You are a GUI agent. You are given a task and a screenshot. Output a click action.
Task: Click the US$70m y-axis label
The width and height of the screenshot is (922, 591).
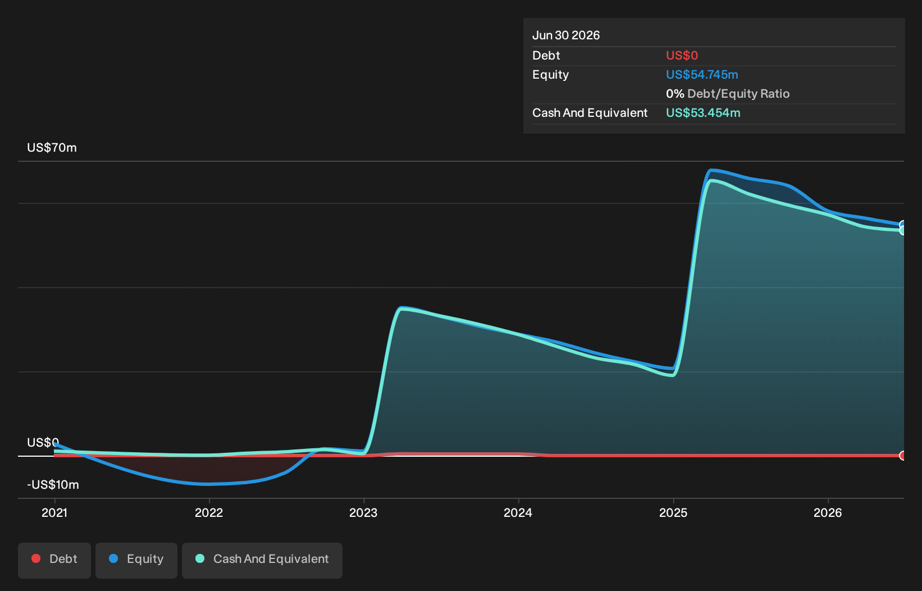[52, 148]
